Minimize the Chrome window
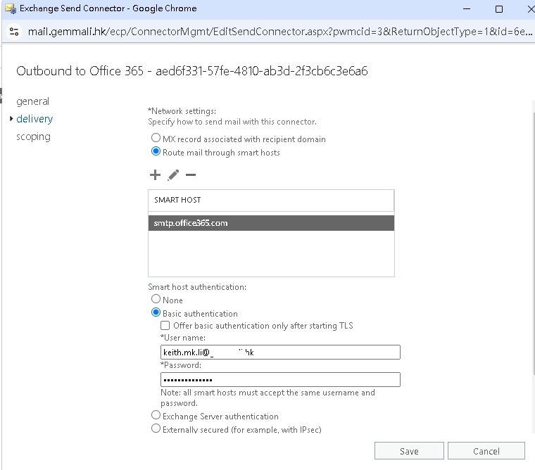Image resolution: width=535 pixels, height=470 pixels. click(467, 9)
